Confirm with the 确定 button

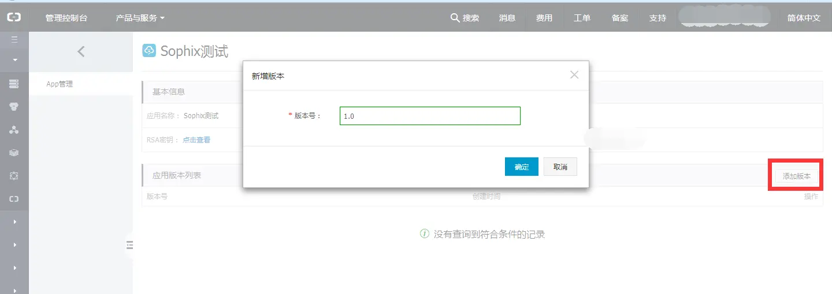[522, 167]
